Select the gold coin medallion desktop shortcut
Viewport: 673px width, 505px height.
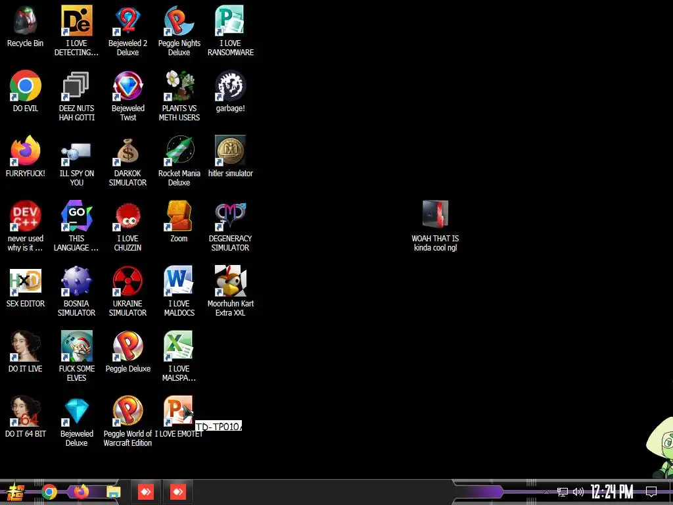231,151
